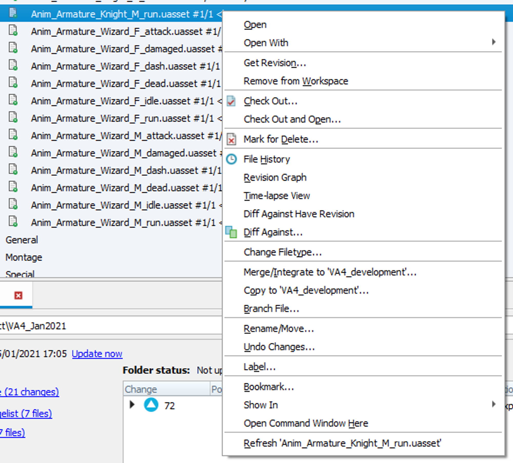Click the Check Out document icon

tap(231, 101)
